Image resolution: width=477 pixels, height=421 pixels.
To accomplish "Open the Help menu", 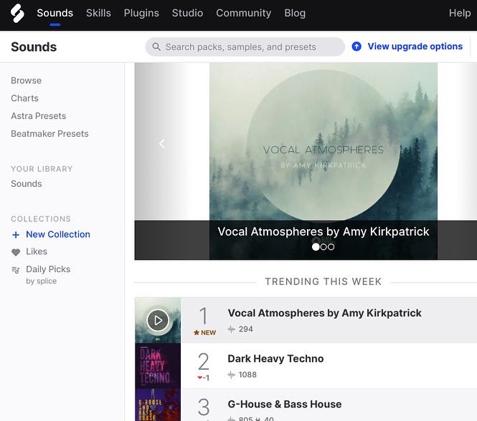I will 460,13.
